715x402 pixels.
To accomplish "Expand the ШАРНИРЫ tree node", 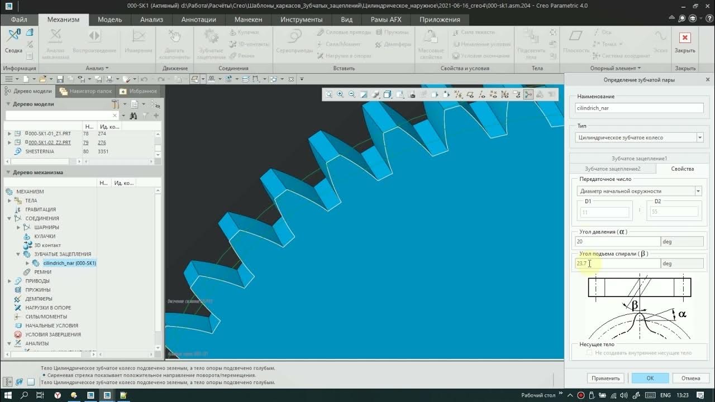I will click(18, 227).
